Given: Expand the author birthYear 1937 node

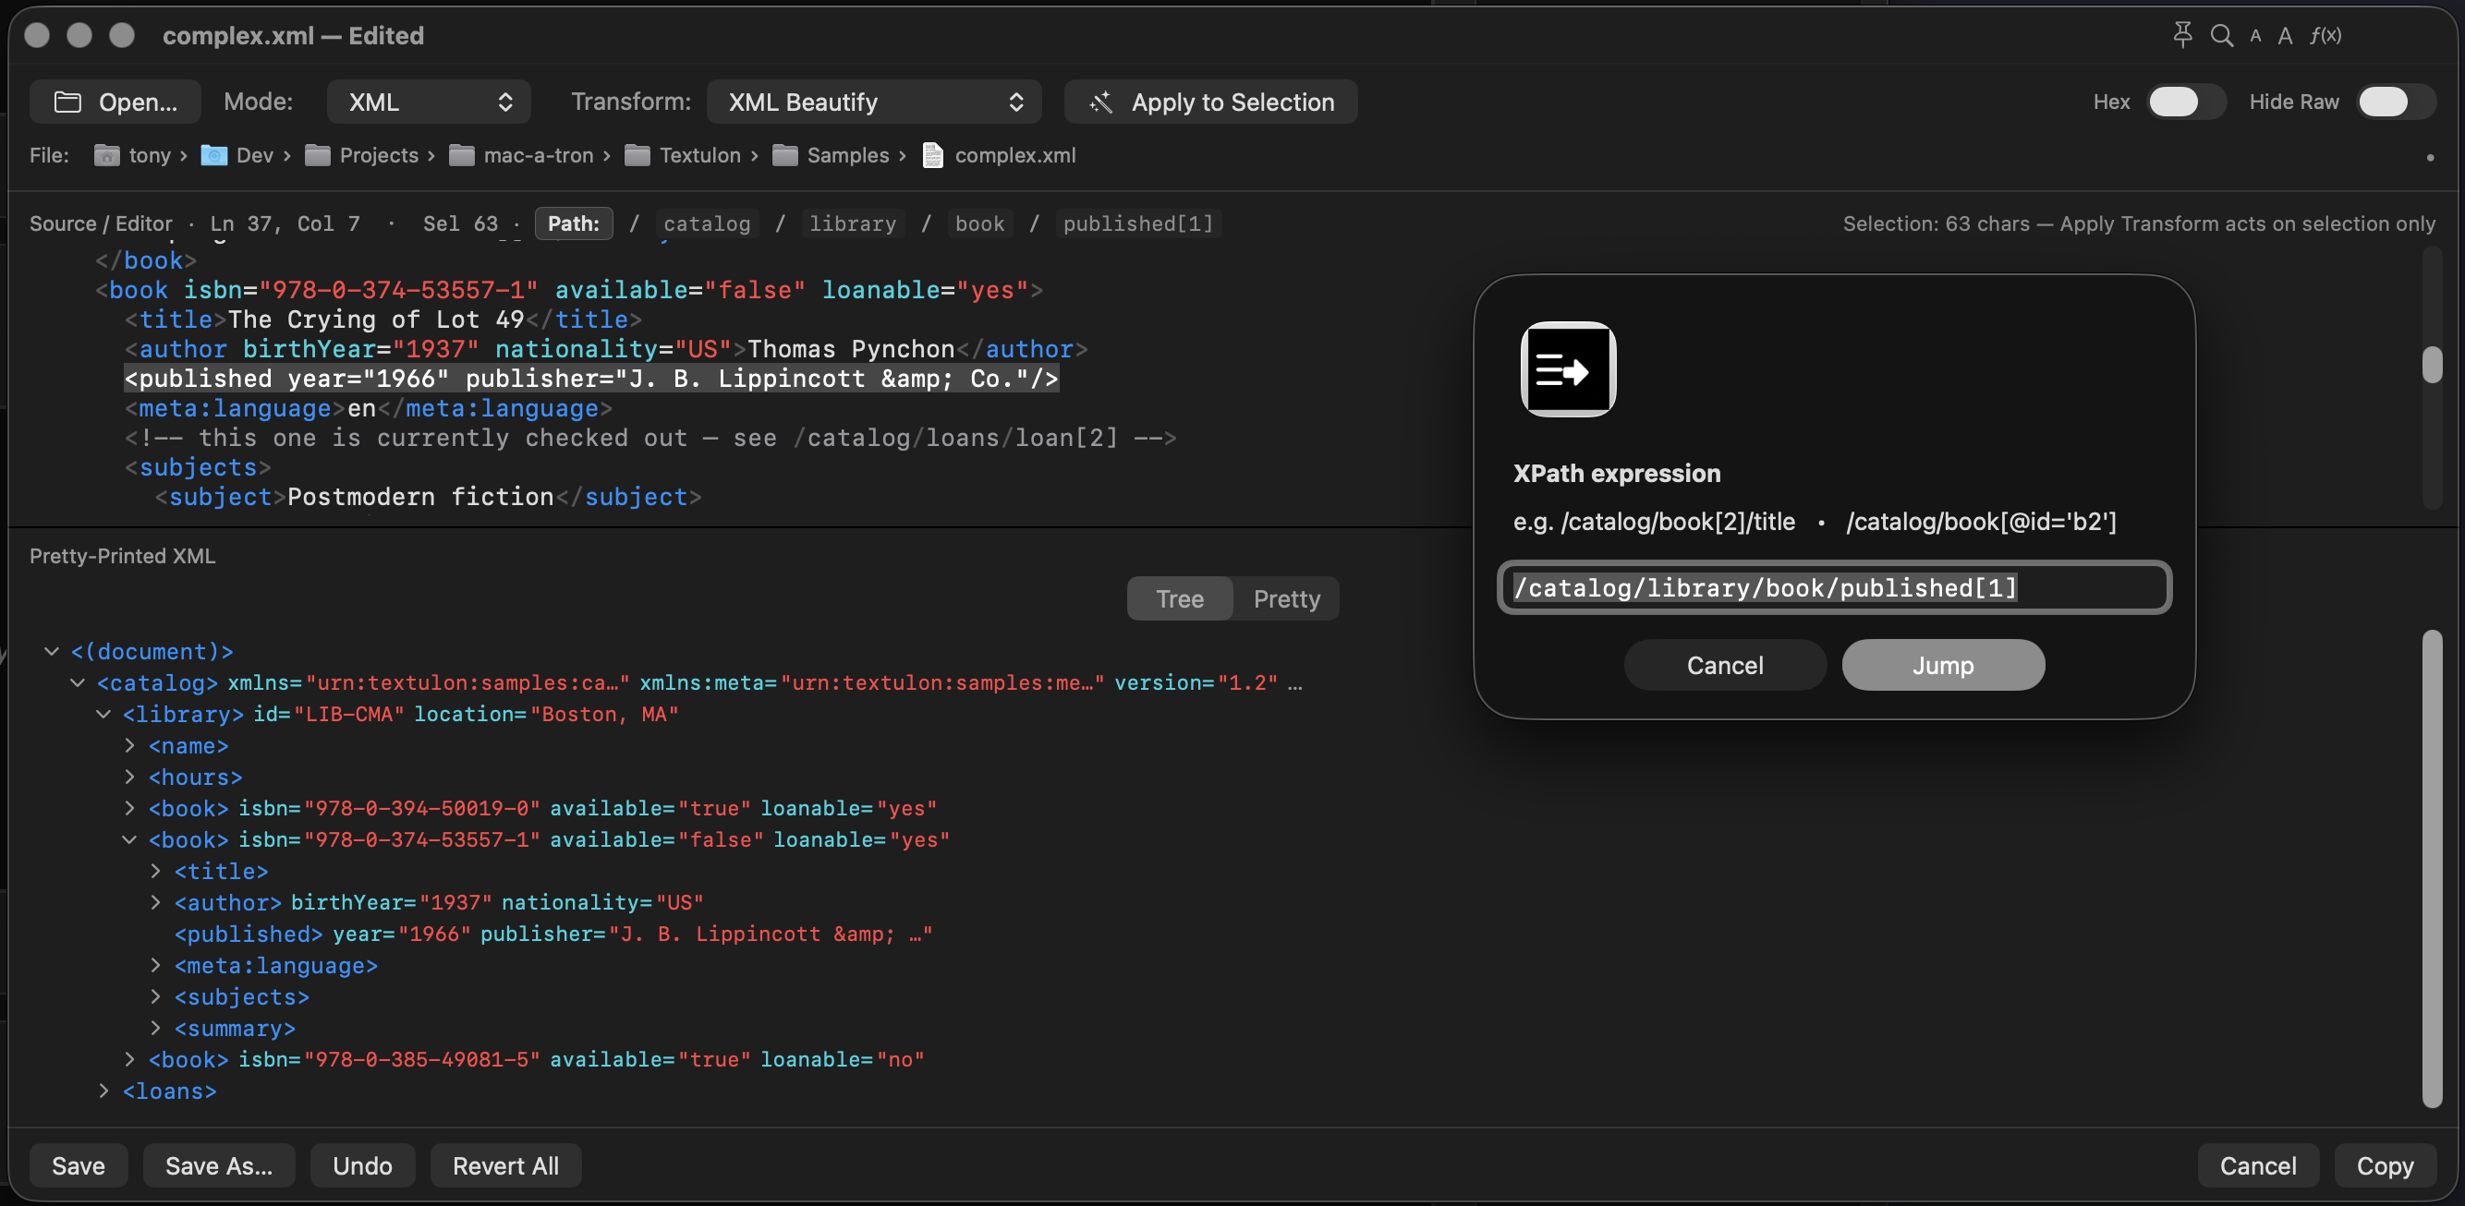Looking at the screenshot, I should pyautogui.click(x=155, y=903).
